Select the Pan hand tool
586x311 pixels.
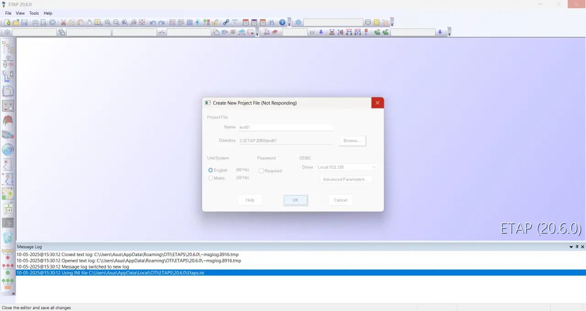pos(89,22)
